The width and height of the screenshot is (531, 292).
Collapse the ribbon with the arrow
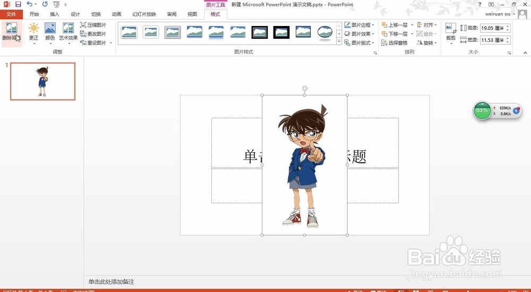point(525,52)
